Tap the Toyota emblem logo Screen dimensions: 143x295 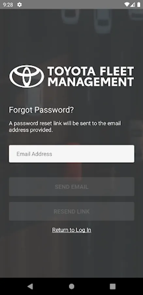click(27, 76)
